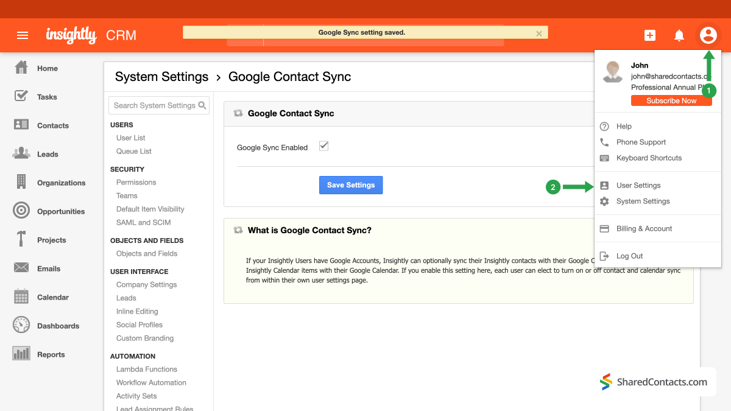Open SAML and SCIM settings

click(143, 222)
